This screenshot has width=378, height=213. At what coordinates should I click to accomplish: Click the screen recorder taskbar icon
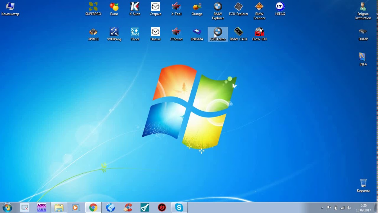coord(25,208)
